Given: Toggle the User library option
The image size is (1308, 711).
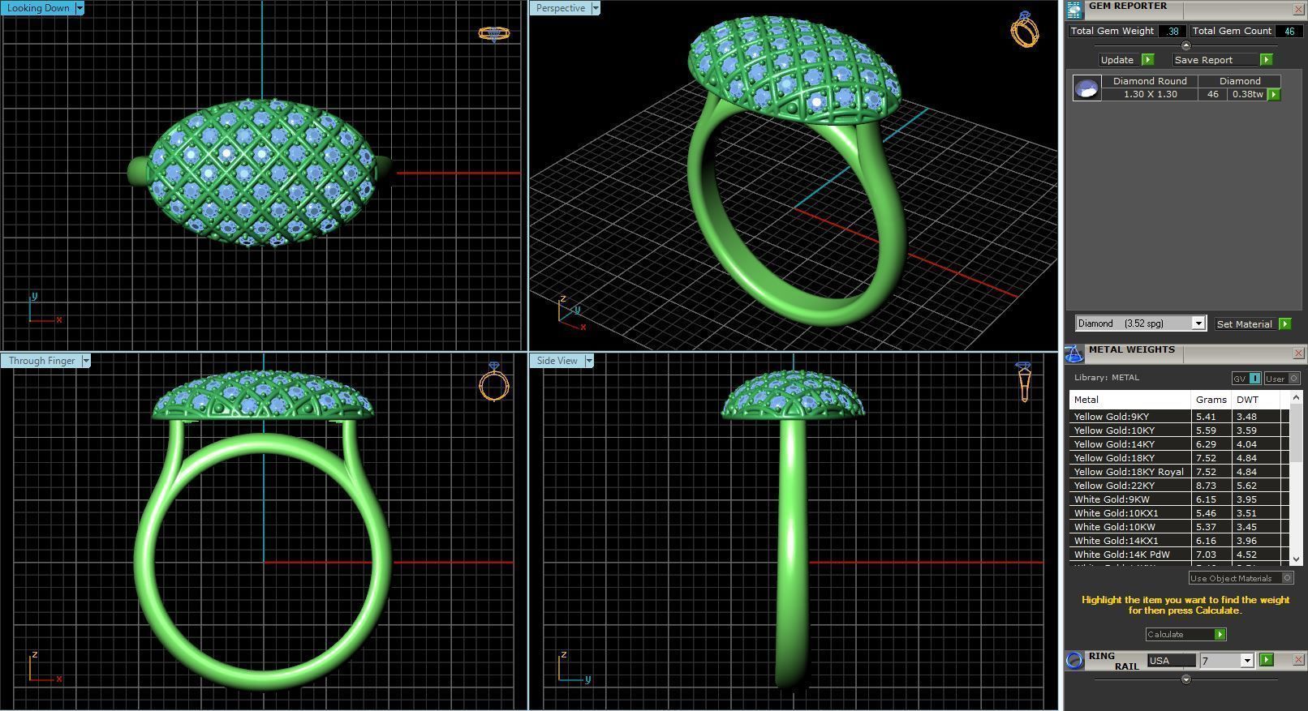Looking at the screenshot, I should (x=1282, y=379).
